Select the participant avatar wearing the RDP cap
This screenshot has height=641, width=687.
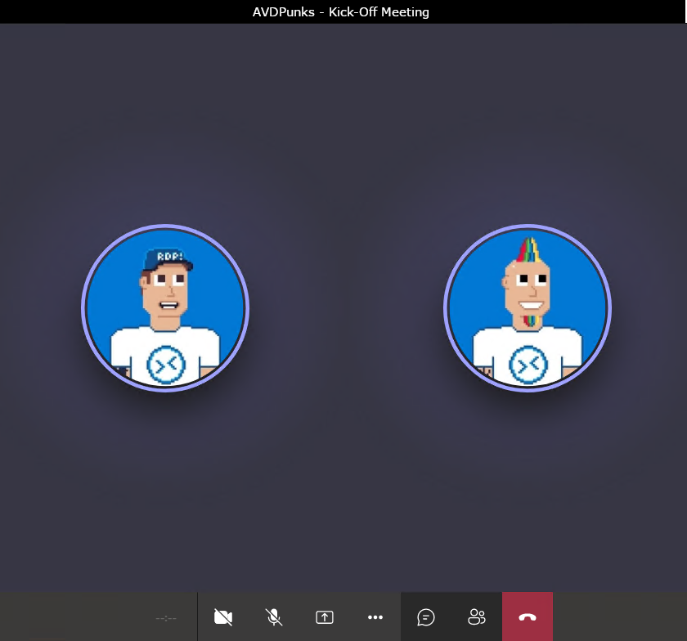coord(165,308)
